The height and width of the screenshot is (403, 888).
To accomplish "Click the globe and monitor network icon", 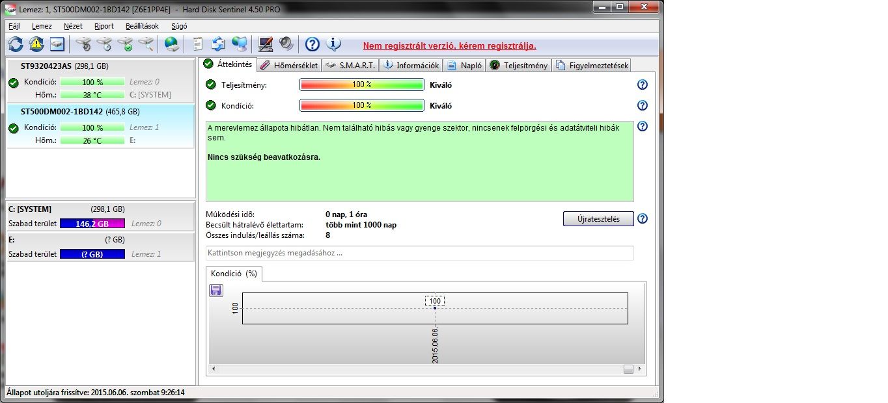I will 240,44.
